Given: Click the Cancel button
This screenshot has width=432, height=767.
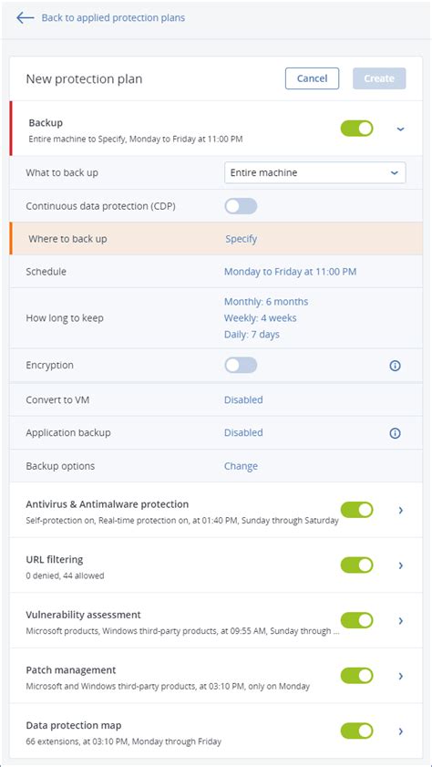Looking at the screenshot, I should pyautogui.click(x=312, y=78).
